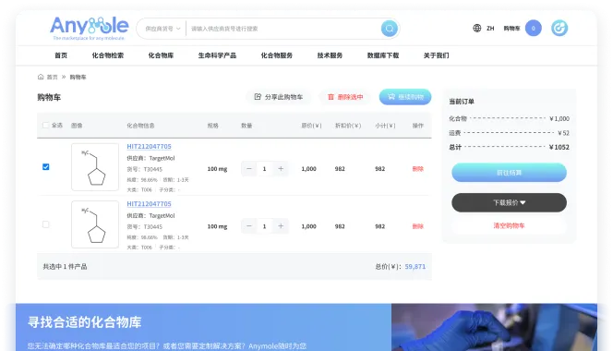Viewport: 613px width, 351px height.
Task: Click the first row quantity input field
Action: click(265, 169)
